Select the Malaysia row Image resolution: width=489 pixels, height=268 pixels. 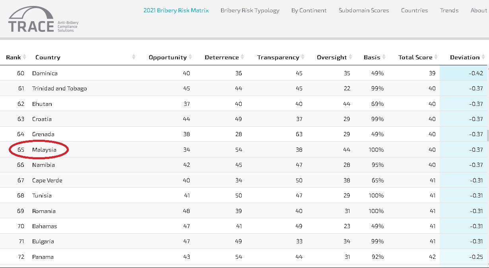coord(44,150)
